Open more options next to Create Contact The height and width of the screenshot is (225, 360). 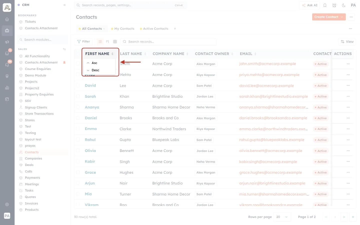351,17
